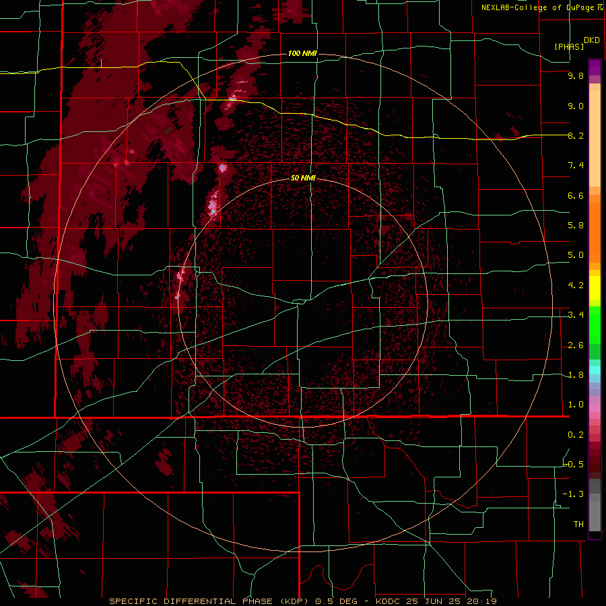Click the 9.8 legend value
The width and height of the screenshot is (606, 606).
click(576, 75)
